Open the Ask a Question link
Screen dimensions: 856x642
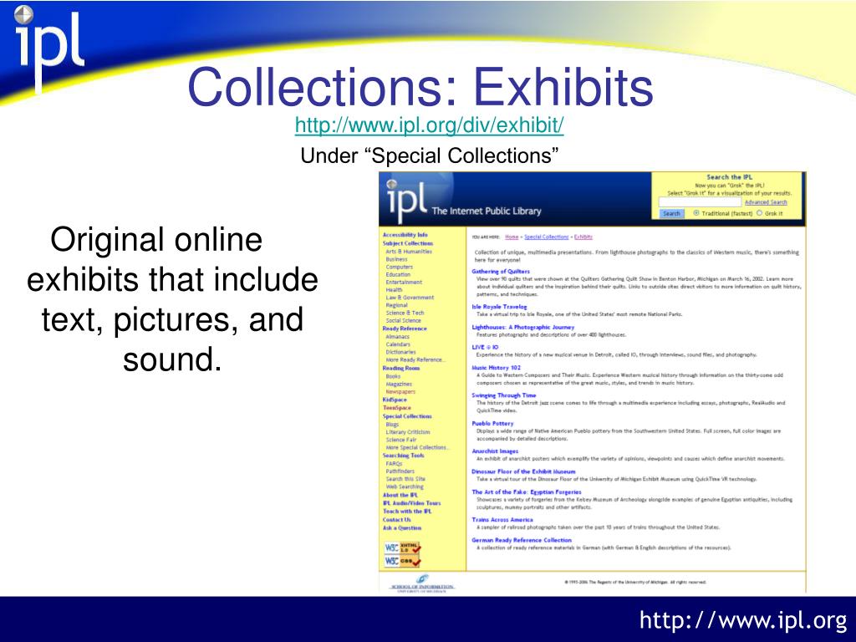pyautogui.click(x=402, y=528)
